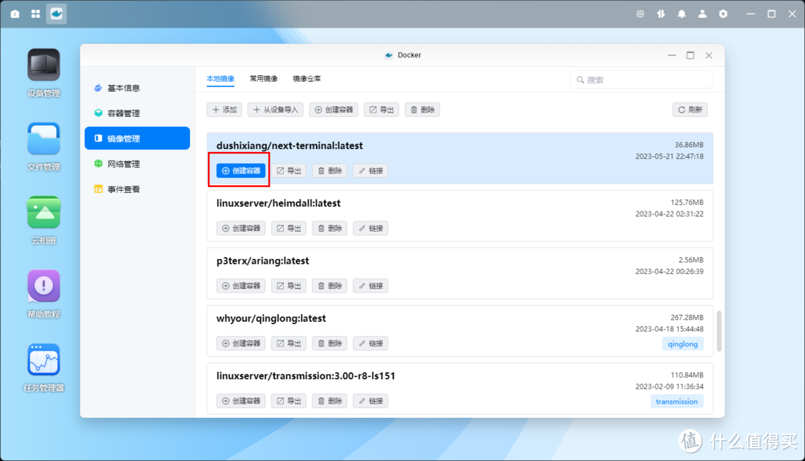Click 链接 for p3terx/ariang image
Screen dimensions: 805x461
click(x=370, y=286)
